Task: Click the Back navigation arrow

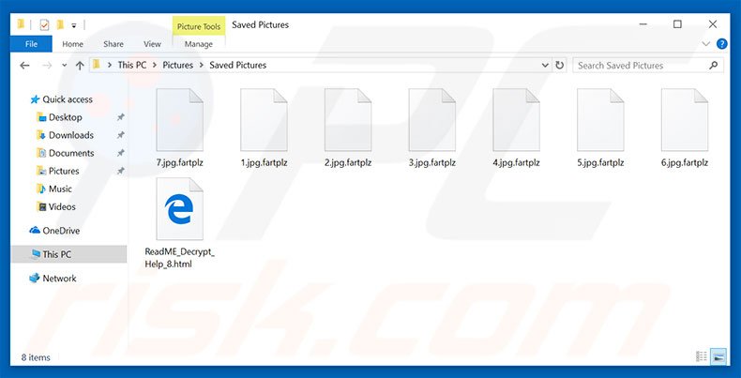Action: click(x=24, y=66)
